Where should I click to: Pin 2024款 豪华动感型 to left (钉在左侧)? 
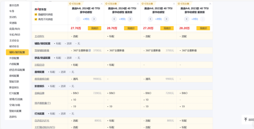[x=76, y=4]
